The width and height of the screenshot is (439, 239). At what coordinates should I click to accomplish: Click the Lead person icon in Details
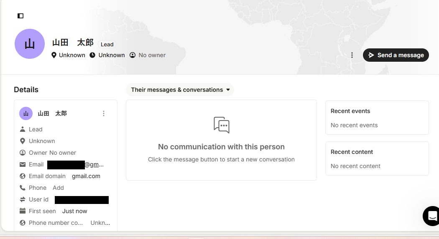(23, 129)
